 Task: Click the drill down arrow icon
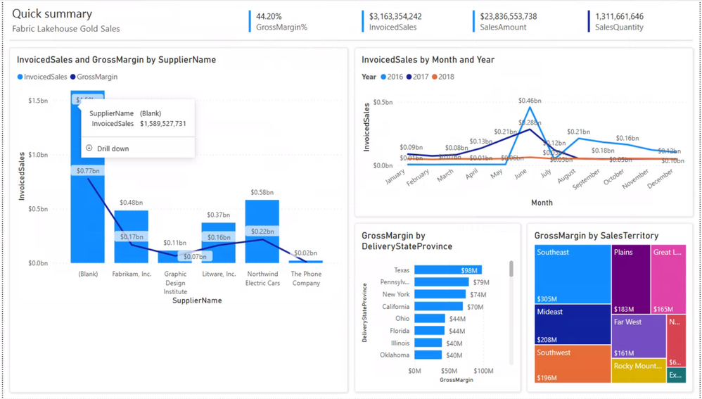pyautogui.click(x=89, y=148)
